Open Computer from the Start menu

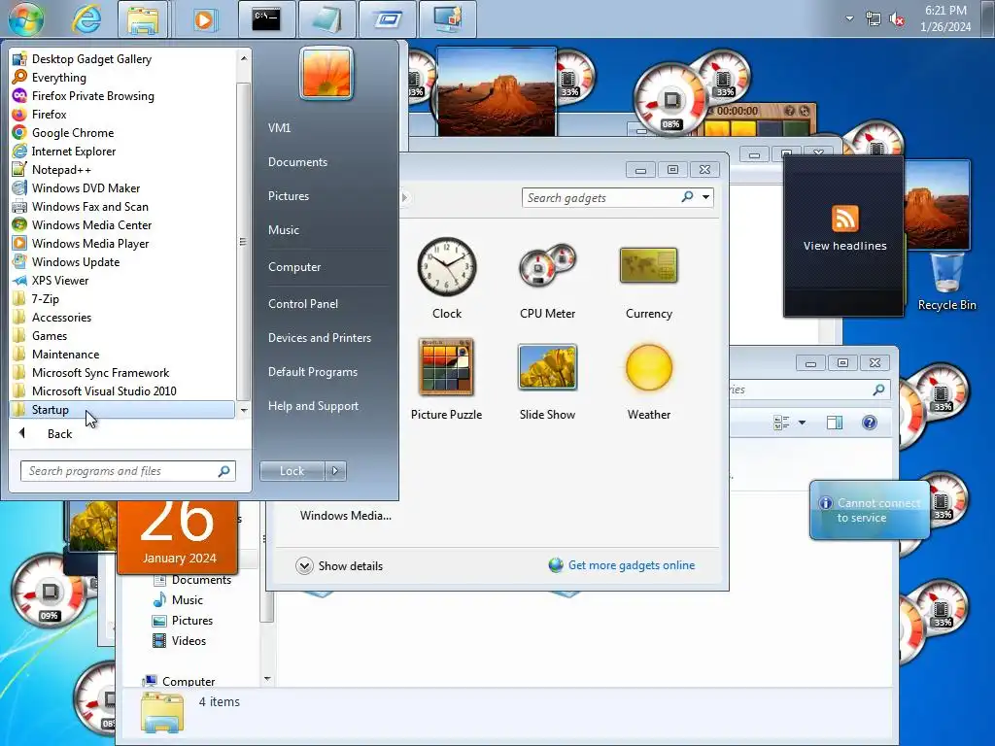pyautogui.click(x=293, y=267)
